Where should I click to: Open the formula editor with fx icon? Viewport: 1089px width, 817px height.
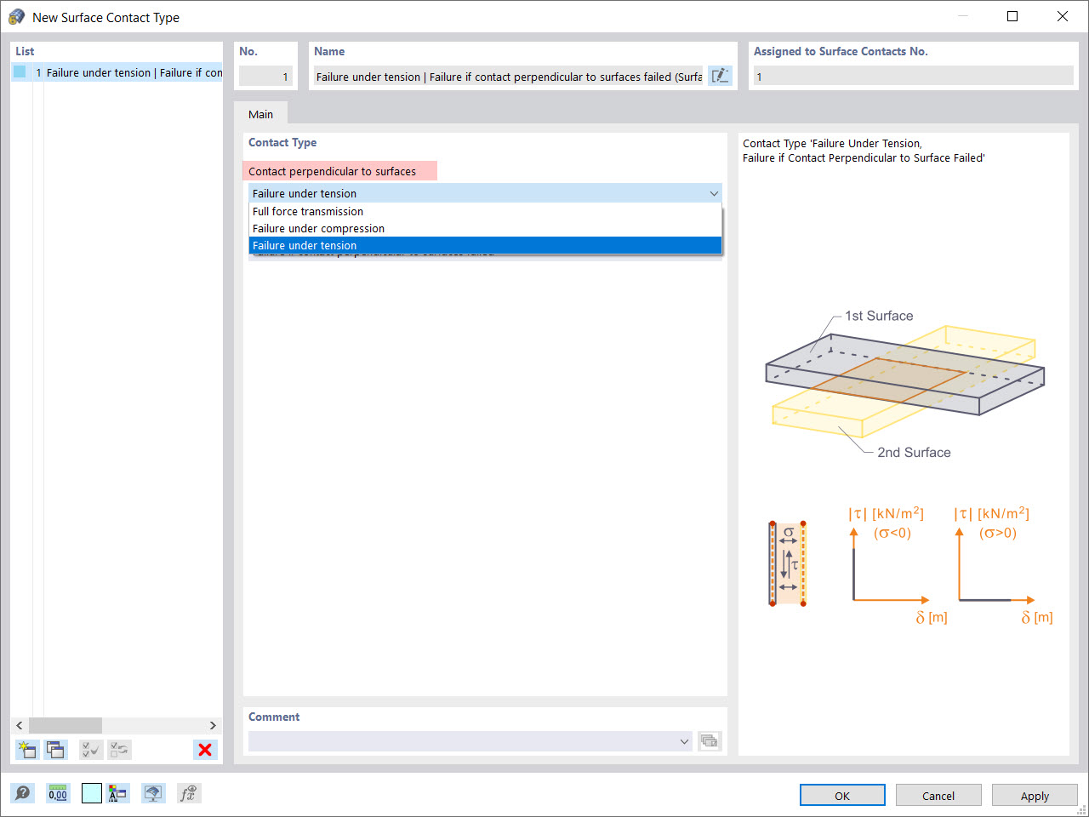coord(189,792)
